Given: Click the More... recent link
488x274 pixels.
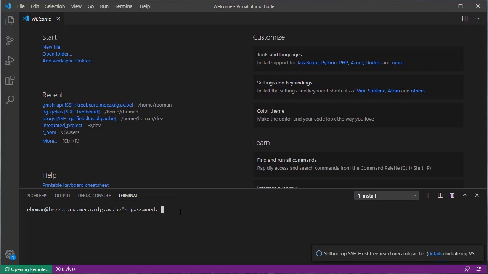Looking at the screenshot, I should coord(50,141).
